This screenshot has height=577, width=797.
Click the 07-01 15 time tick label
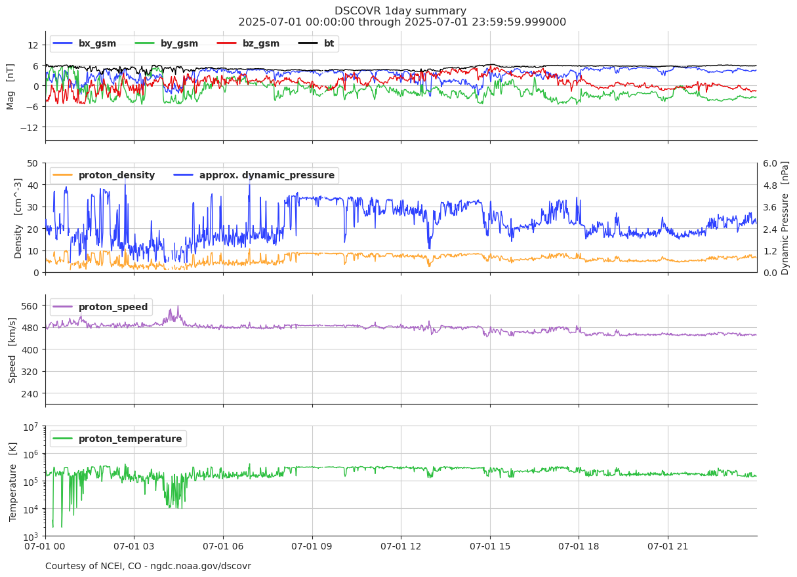[x=490, y=547]
